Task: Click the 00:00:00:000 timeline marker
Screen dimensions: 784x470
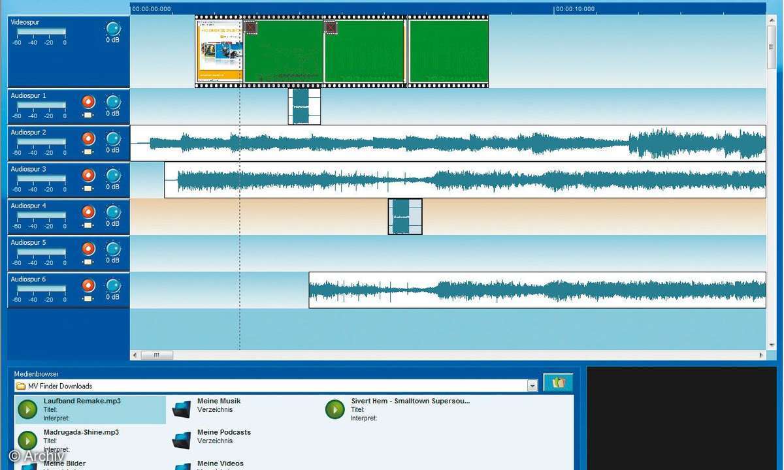Action: click(152, 9)
